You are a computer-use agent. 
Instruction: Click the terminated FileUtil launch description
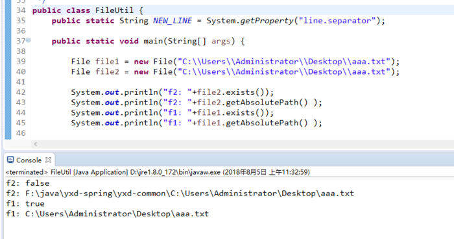(158, 172)
